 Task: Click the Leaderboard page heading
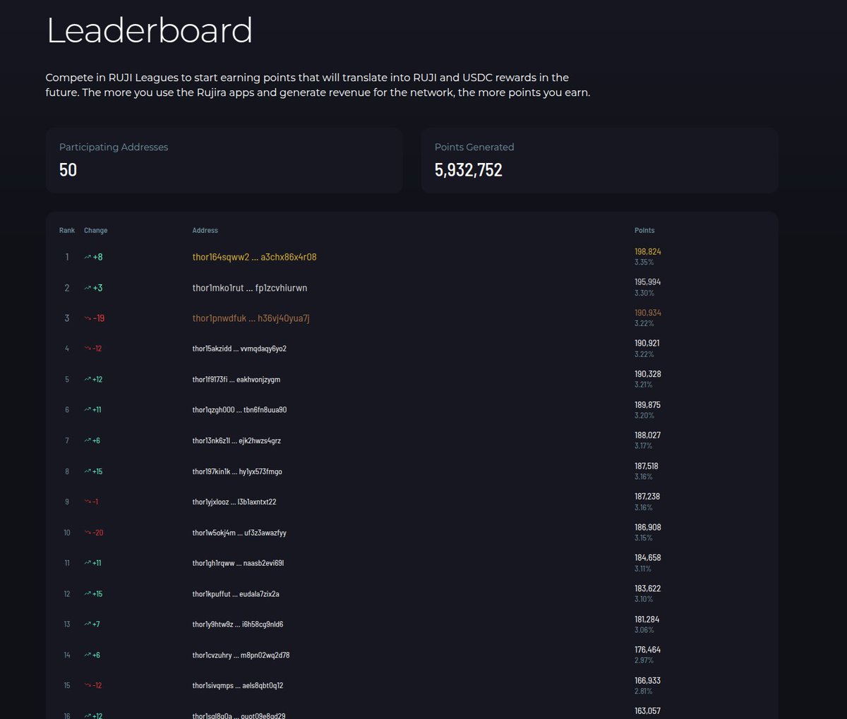point(150,30)
